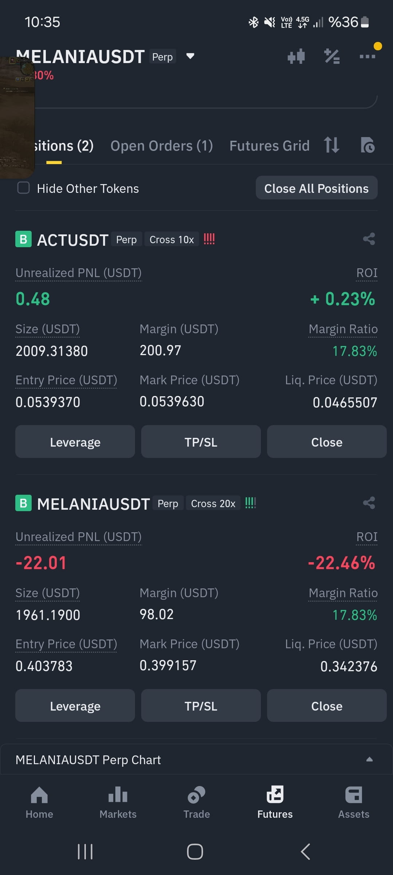Share the MELANIAUSDT position
The image size is (393, 875).
pos(369,503)
